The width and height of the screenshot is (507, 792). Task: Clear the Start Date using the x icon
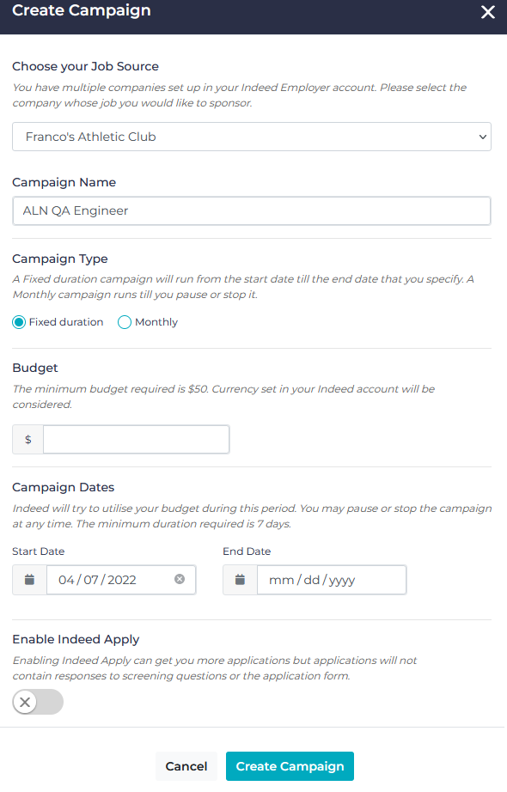click(180, 580)
